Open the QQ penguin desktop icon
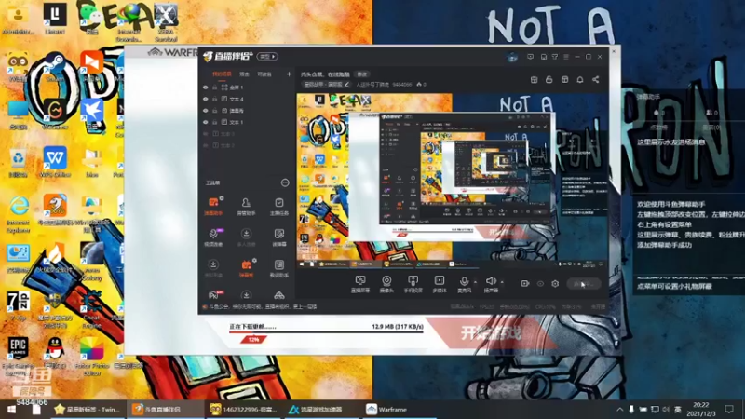 55,353
